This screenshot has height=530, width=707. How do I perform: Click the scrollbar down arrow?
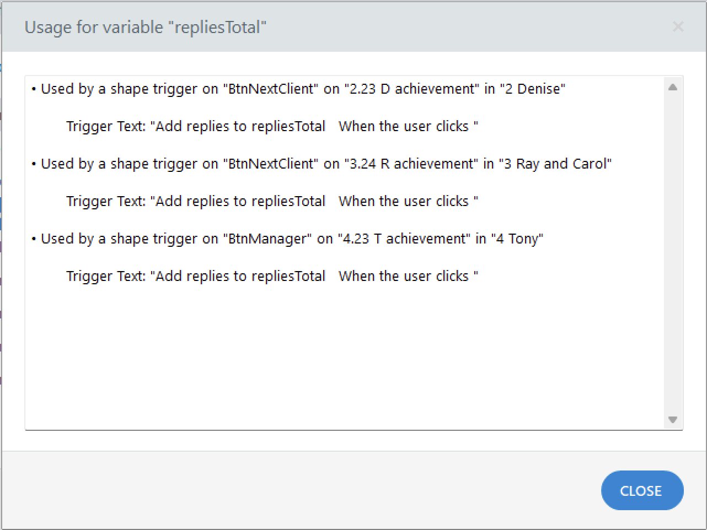pos(673,420)
